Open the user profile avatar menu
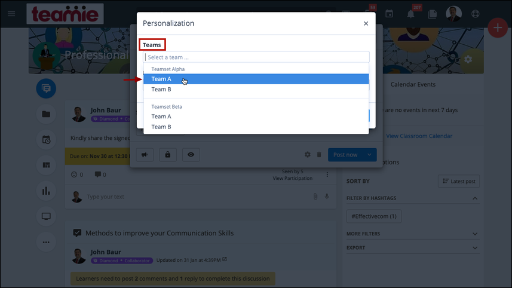This screenshot has height=288, width=512. coord(453,14)
